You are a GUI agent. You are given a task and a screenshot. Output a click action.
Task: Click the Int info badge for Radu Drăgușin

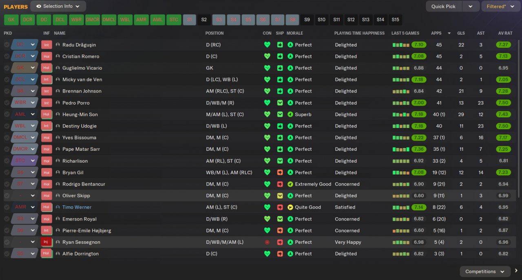46,45
